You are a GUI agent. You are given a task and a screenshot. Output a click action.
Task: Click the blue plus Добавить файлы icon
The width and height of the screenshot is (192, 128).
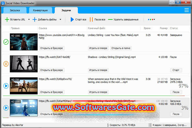tap(34, 19)
